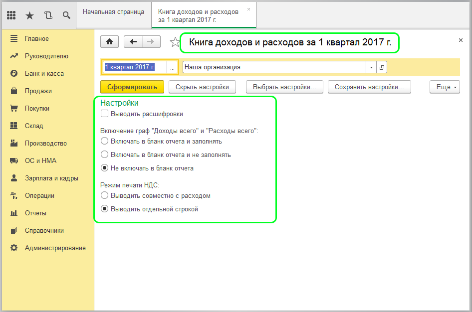Viewport: 472px width, 312px height.
Task: Close the Книга доходов и расходов tab
Action: (x=249, y=9)
